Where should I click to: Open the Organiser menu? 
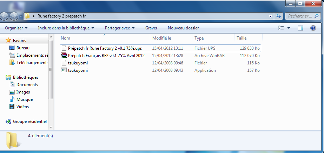click(x=16, y=28)
